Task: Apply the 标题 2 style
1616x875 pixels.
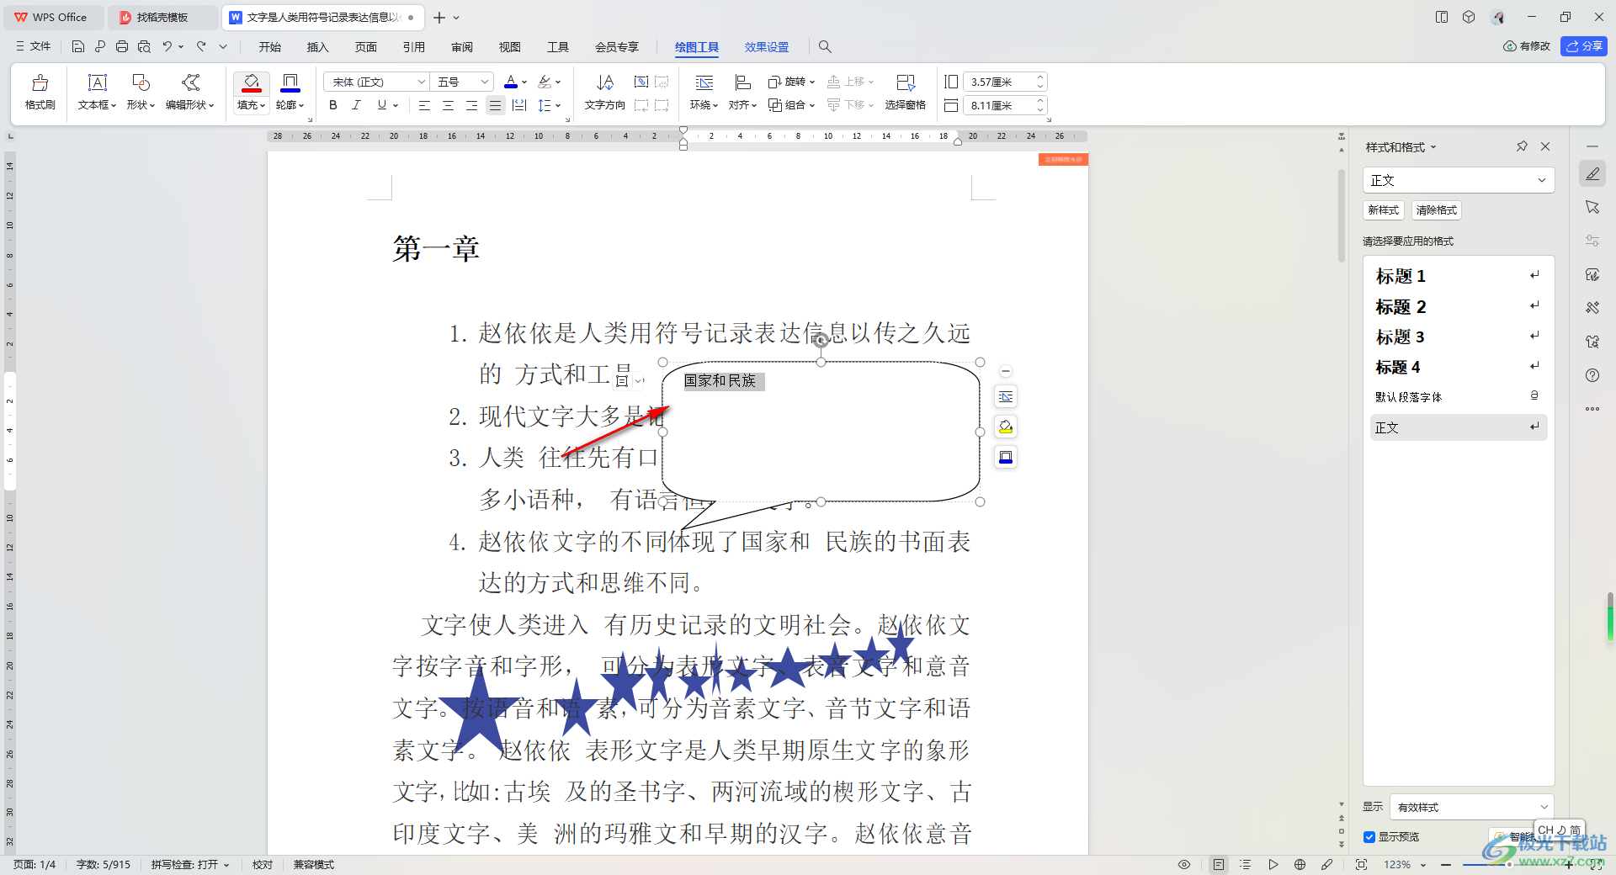Action: (1458, 306)
